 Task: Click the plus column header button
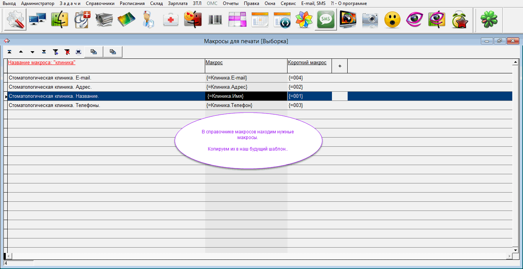click(x=340, y=66)
